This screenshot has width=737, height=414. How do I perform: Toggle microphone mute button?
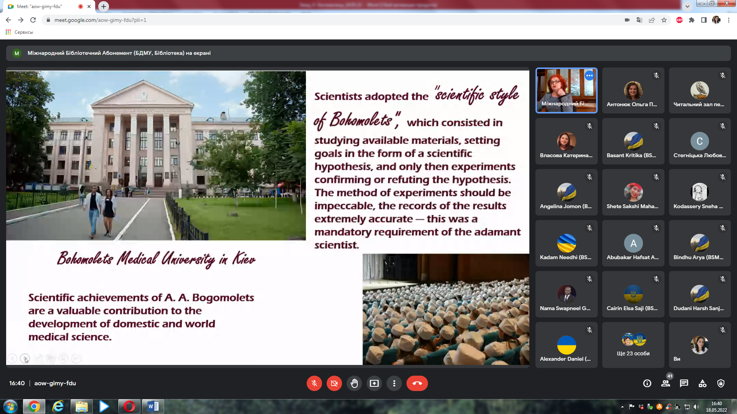point(314,383)
